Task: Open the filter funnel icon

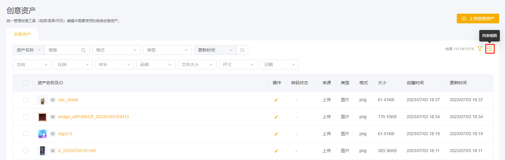Action: pyautogui.click(x=480, y=49)
